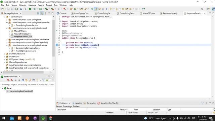Viewport: 215px width, 121px height.
Task: Expand src/main/resources folder
Action: click(4, 54)
